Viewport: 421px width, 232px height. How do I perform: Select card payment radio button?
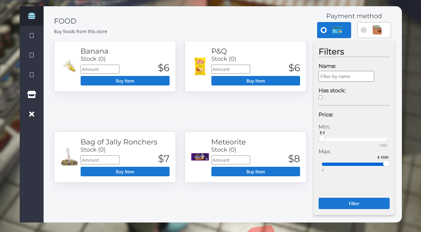coord(324,30)
